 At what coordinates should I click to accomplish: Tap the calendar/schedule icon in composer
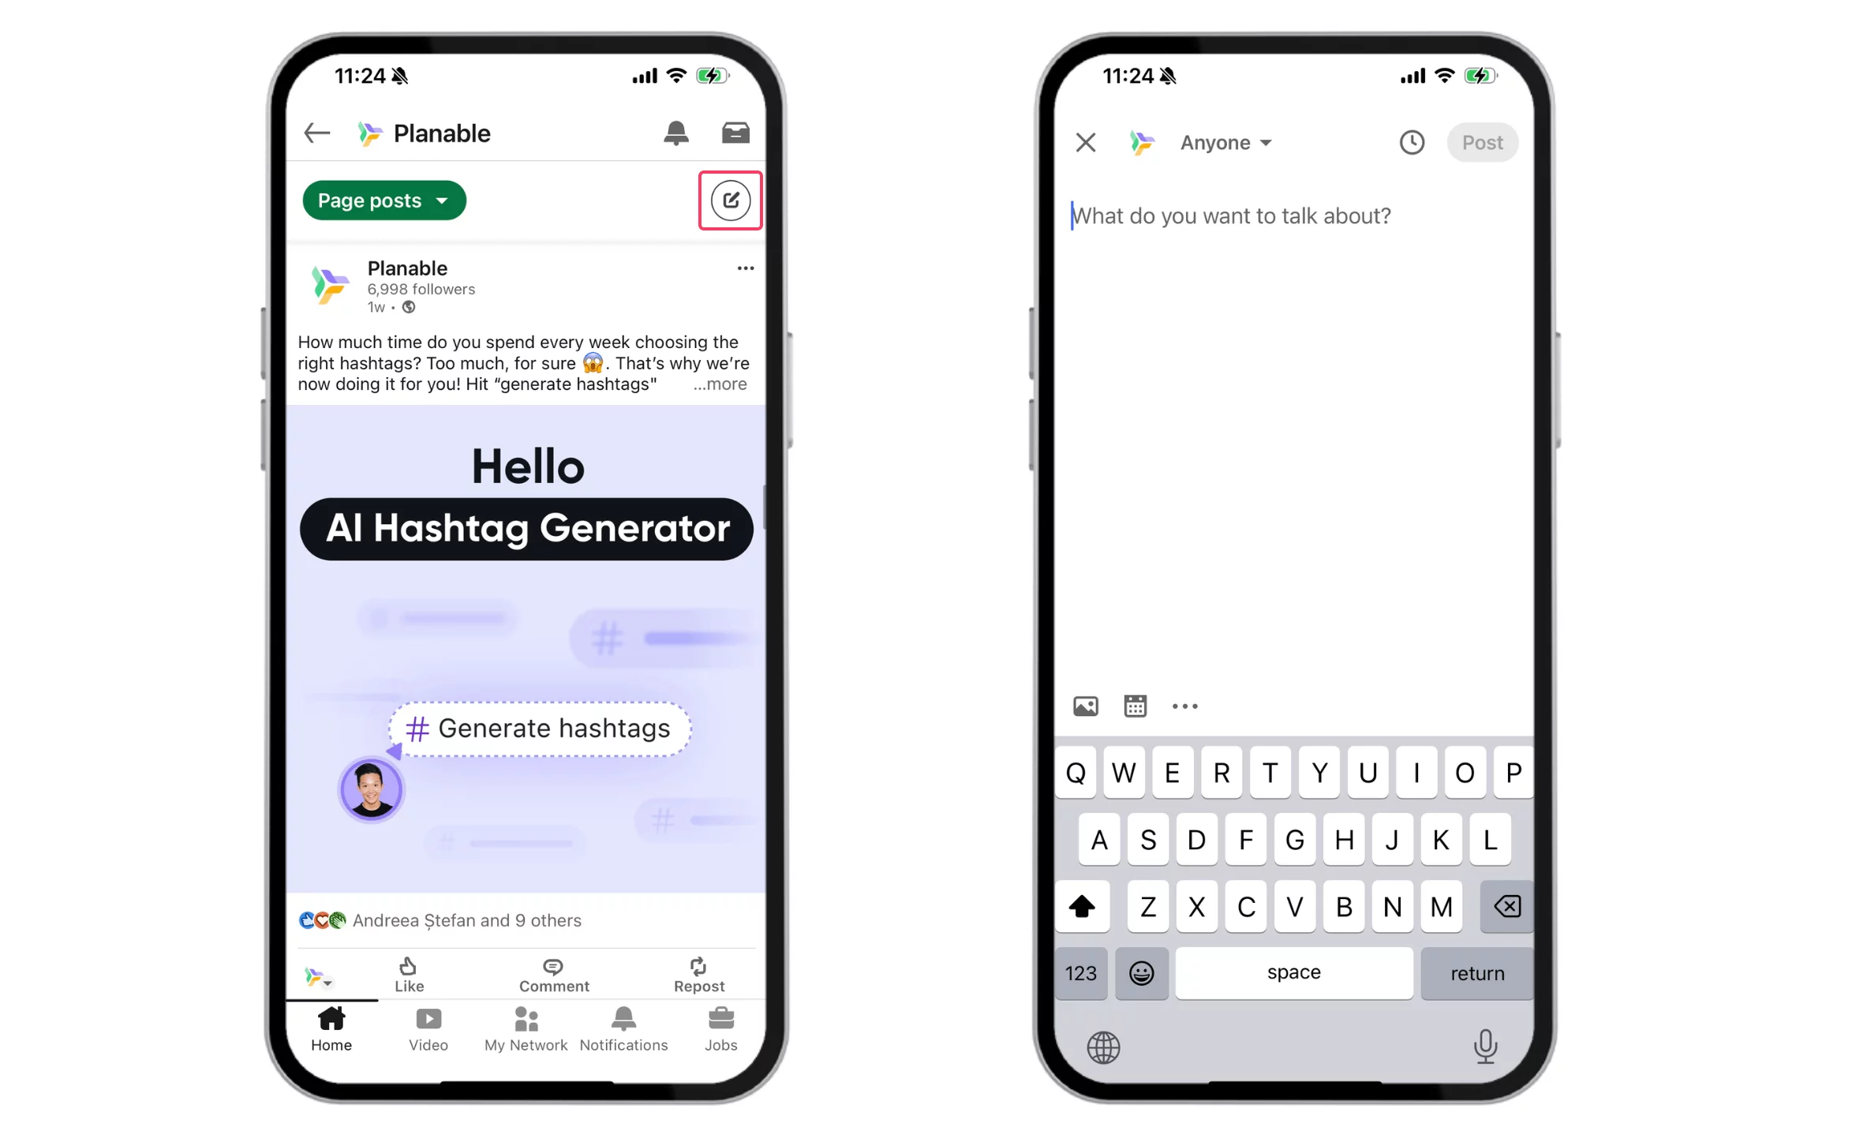(x=1135, y=707)
